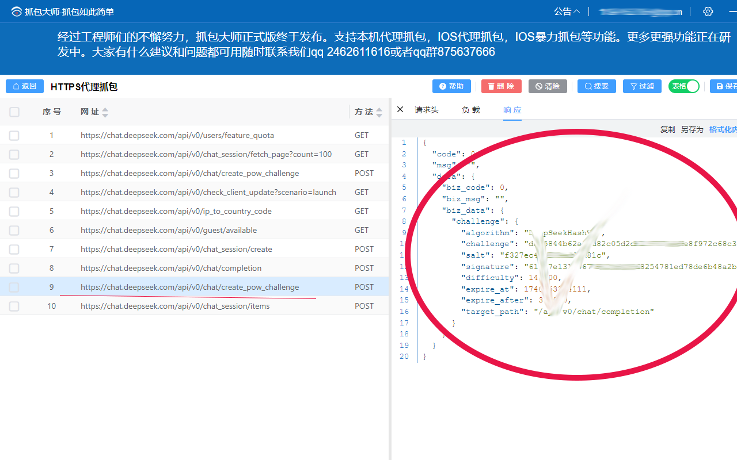
Task: Open the 搜索 search button
Action: [x=597, y=86]
